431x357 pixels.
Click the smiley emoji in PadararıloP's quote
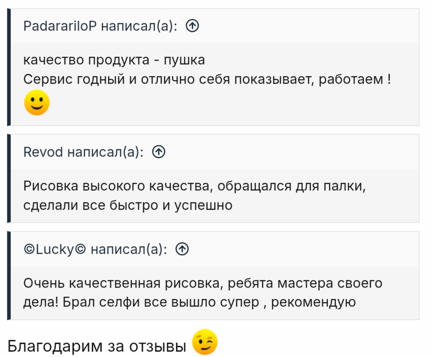pos(36,103)
